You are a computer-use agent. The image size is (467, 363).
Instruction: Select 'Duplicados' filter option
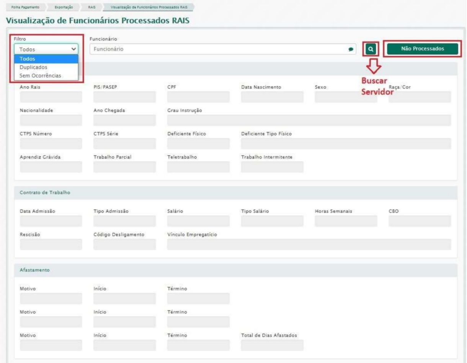tap(46, 67)
